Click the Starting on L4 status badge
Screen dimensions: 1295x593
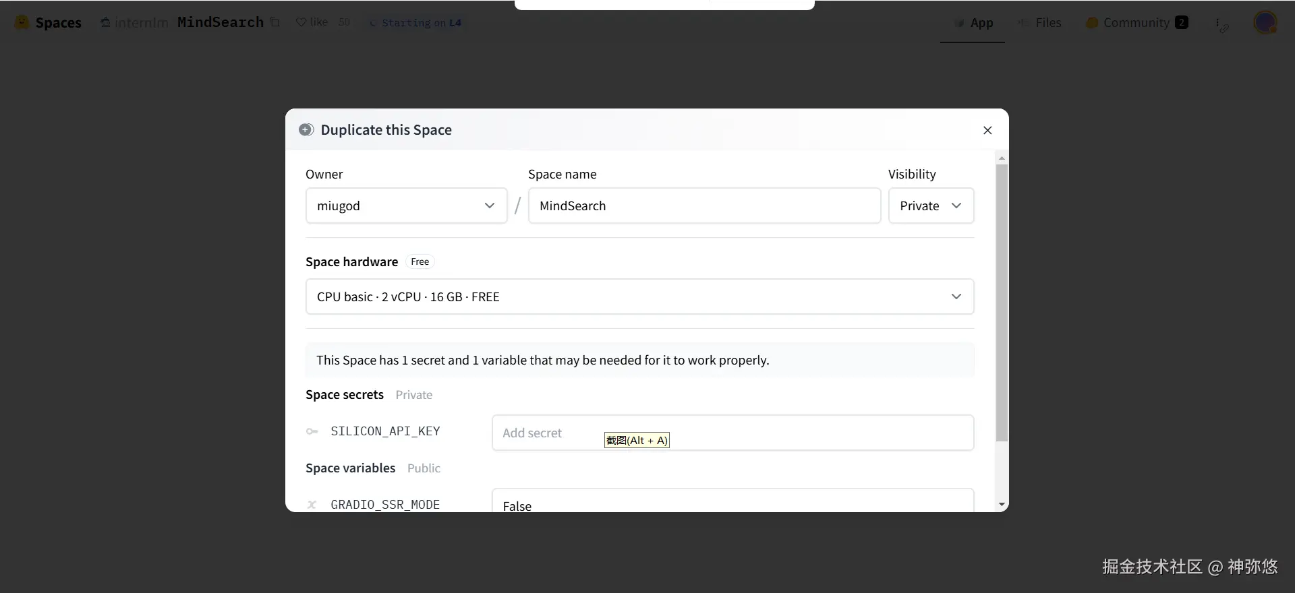point(415,23)
